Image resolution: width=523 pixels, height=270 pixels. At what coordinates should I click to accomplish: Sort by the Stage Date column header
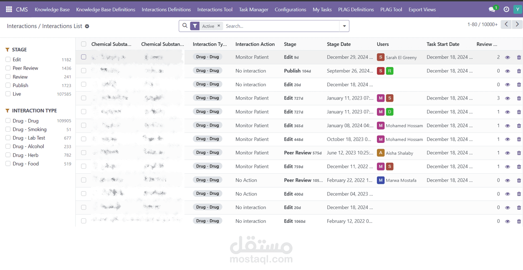(x=339, y=44)
